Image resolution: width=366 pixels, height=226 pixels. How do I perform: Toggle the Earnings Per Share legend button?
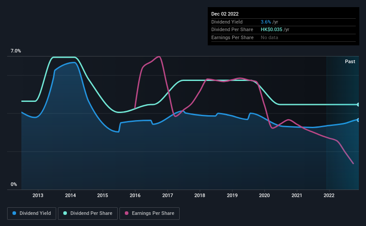click(x=149, y=214)
